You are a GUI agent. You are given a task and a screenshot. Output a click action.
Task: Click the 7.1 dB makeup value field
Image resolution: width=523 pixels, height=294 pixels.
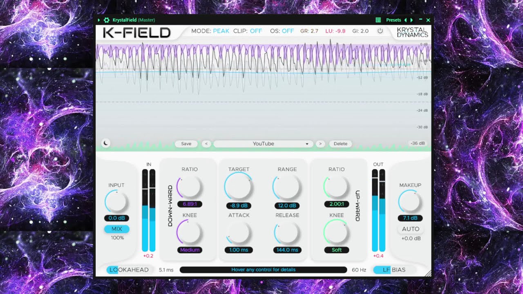[x=410, y=218]
